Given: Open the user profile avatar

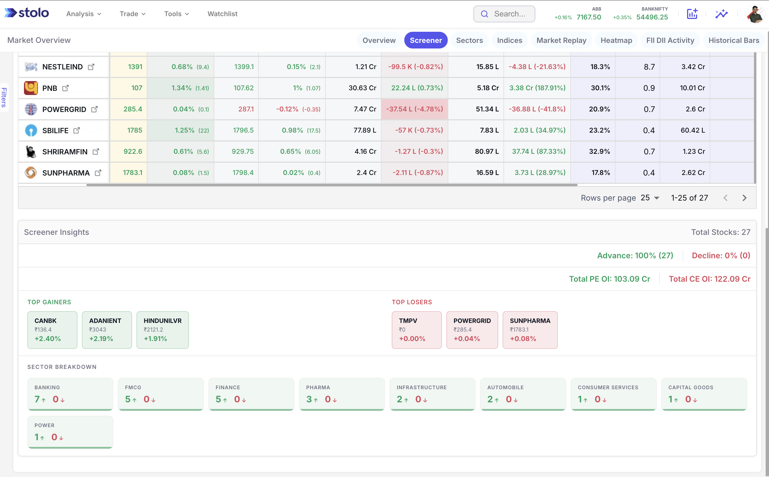Looking at the screenshot, I should pos(755,14).
